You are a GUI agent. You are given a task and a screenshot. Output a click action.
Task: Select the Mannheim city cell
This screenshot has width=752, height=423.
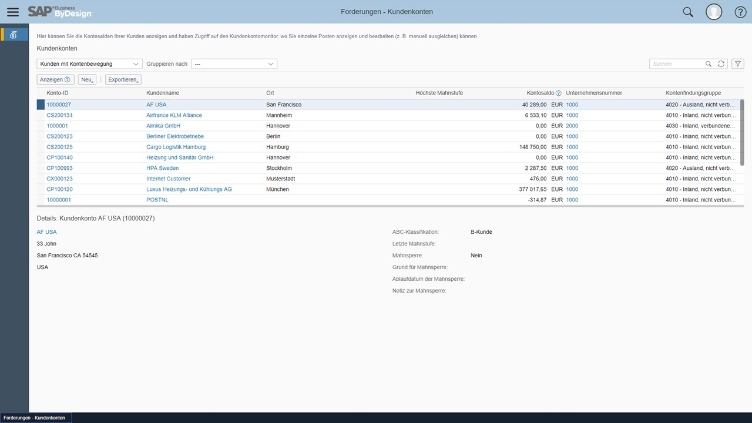pyautogui.click(x=279, y=115)
